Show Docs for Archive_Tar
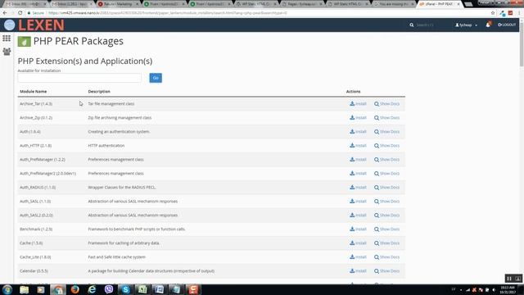 (386, 104)
